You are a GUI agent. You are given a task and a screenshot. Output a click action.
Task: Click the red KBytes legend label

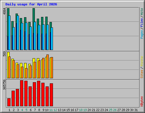point(142,101)
